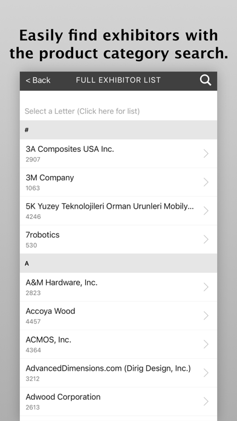
Task: Tap the chevron next to 7robotics
Action: [206, 240]
